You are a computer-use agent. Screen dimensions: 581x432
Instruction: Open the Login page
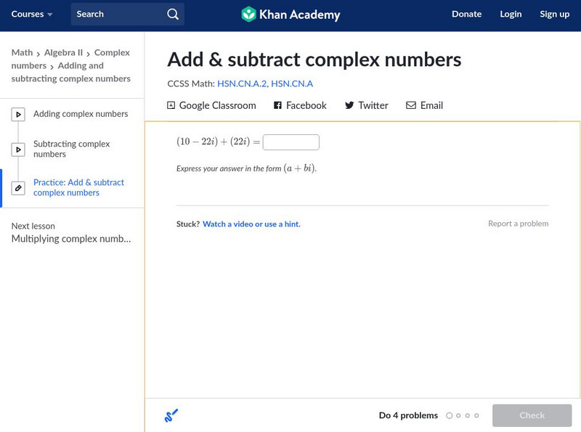click(511, 15)
